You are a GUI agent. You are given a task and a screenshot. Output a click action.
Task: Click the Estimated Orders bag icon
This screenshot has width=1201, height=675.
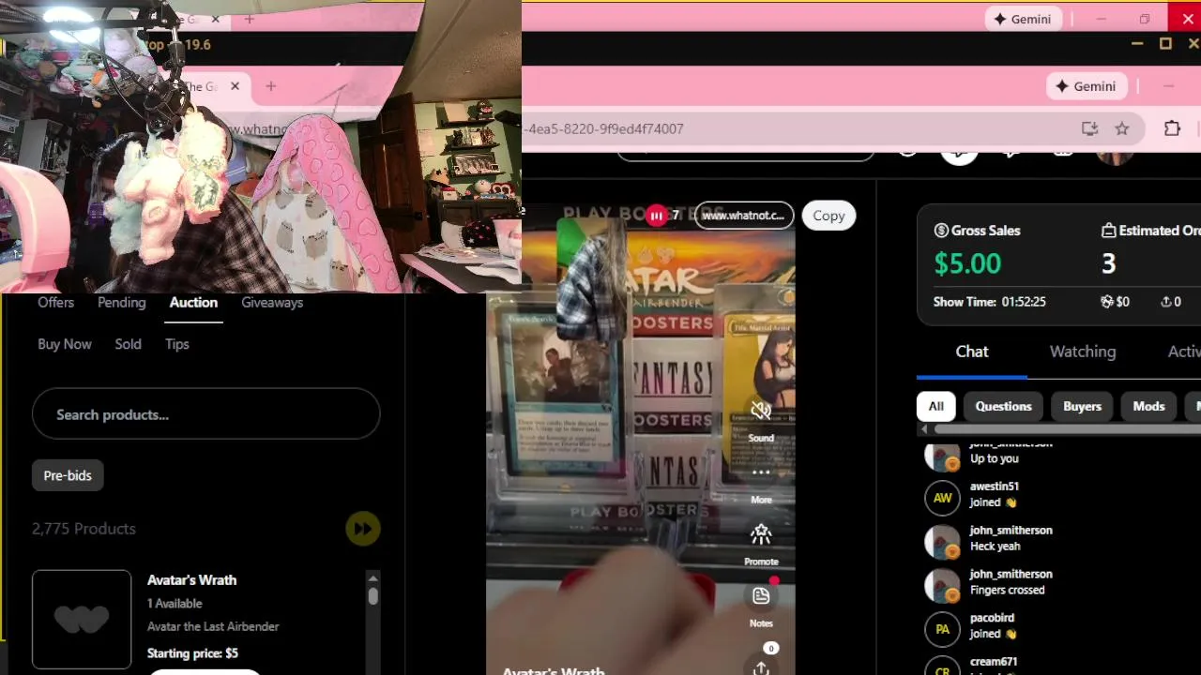point(1108,231)
